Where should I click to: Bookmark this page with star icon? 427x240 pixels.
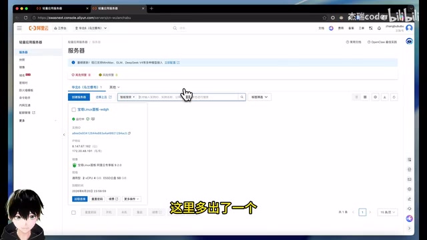324,18
